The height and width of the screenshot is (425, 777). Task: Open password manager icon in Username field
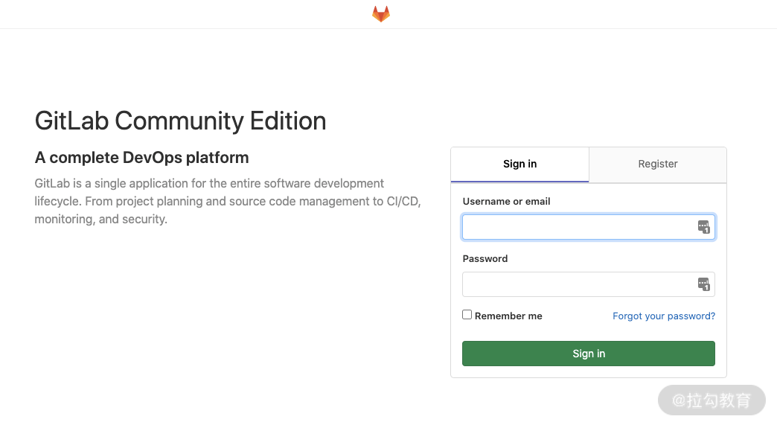point(703,227)
